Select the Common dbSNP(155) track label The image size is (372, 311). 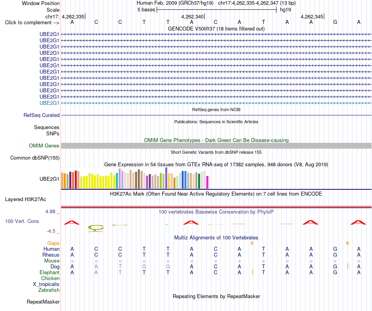point(35,158)
